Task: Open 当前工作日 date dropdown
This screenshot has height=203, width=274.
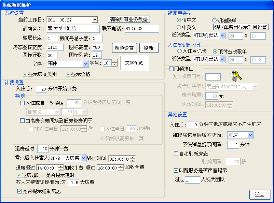Action: (95, 20)
